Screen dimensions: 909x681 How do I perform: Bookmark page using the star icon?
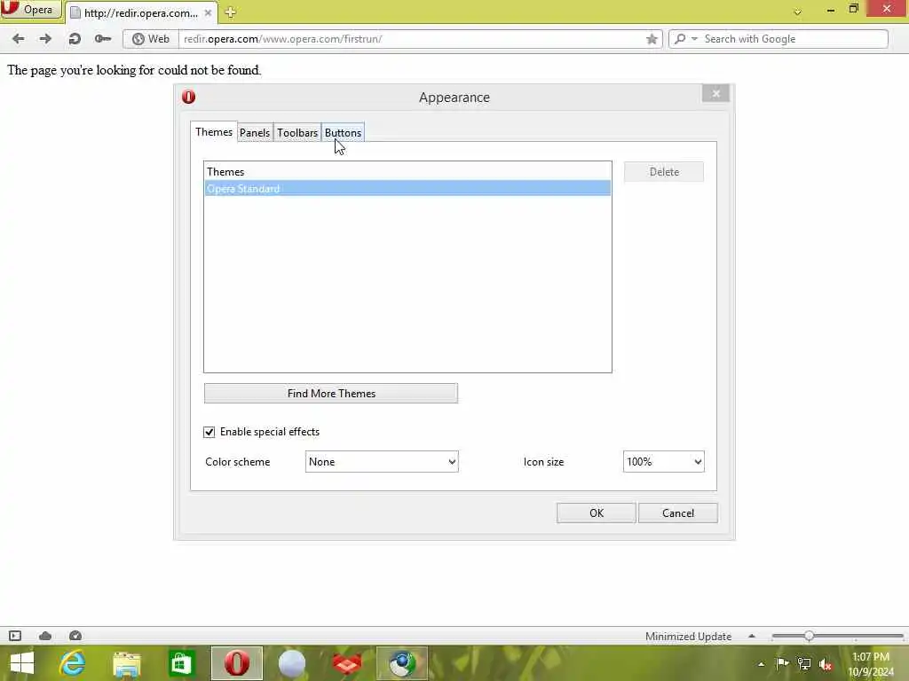pyautogui.click(x=652, y=39)
